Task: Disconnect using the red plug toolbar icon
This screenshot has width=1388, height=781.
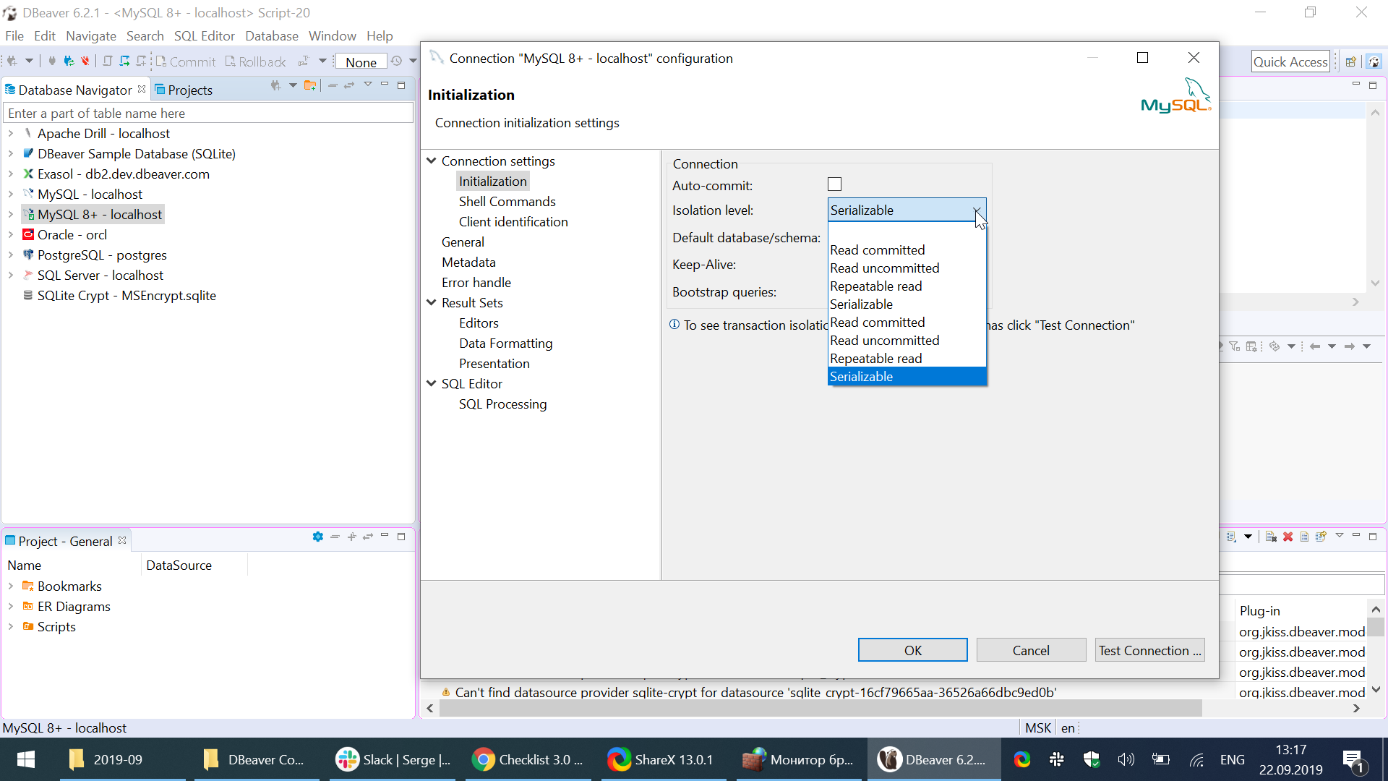Action: 85,61
